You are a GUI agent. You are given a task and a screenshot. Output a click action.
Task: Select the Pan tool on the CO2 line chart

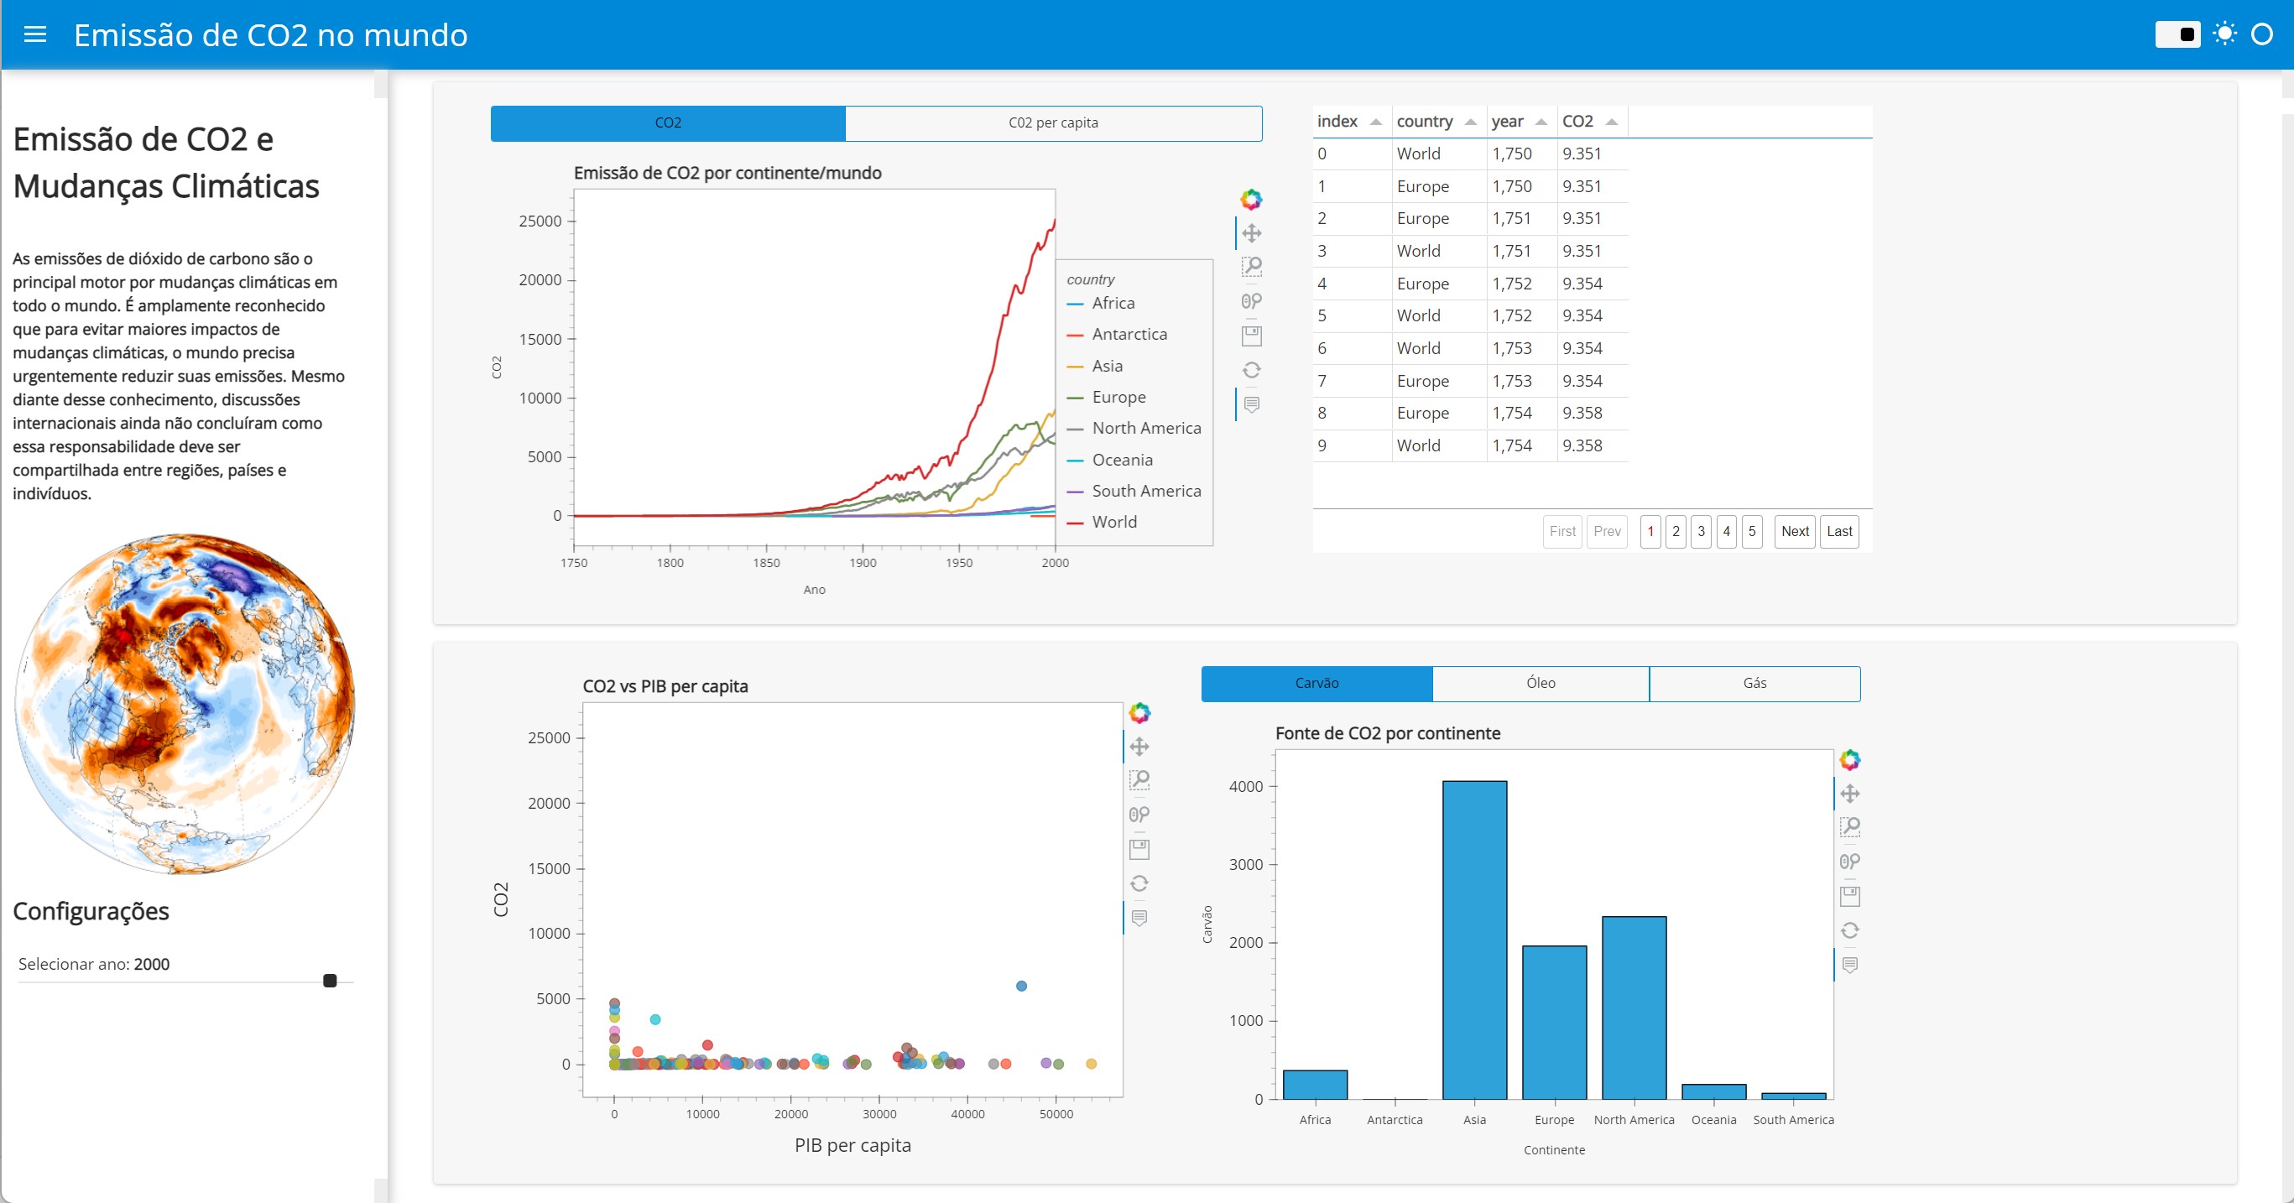1251,232
